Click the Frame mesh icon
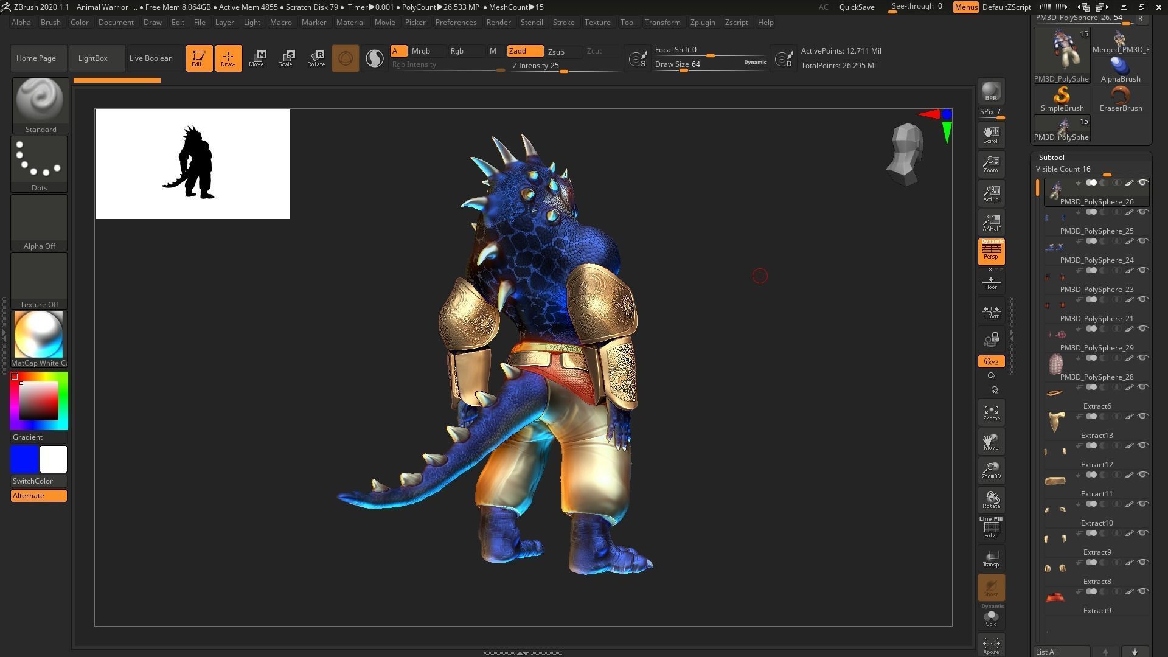1168x657 pixels. tap(991, 413)
